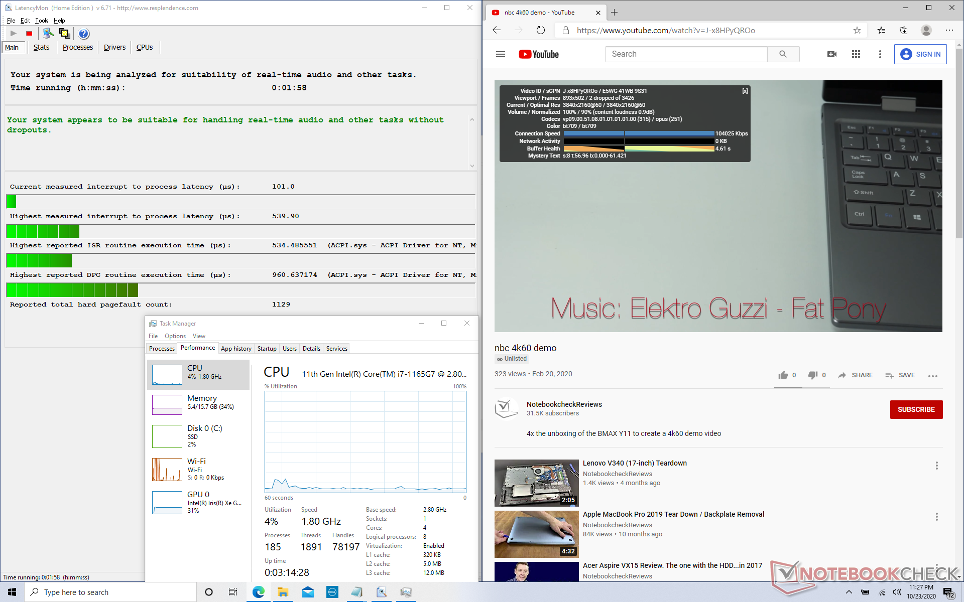Select GPU 0 performance entry
964x602 pixels.
click(x=198, y=502)
